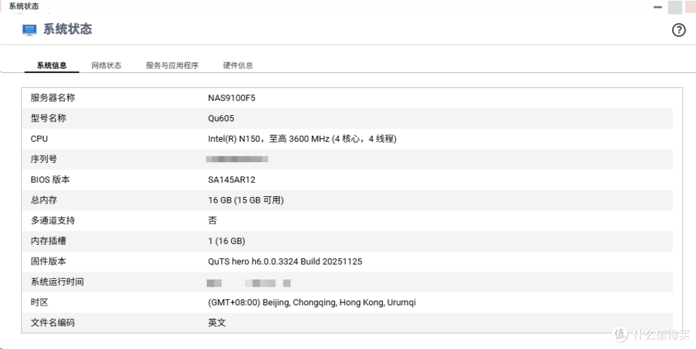
Task: Click the 固件版本 row label
Action: [x=48, y=261]
